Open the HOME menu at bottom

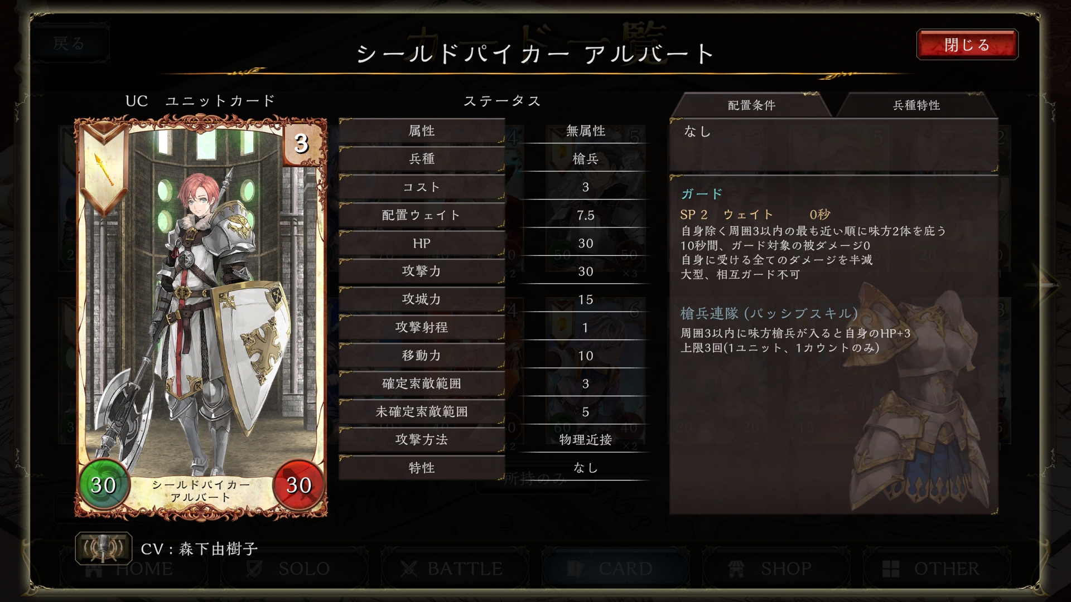click(x=130, y=569)
